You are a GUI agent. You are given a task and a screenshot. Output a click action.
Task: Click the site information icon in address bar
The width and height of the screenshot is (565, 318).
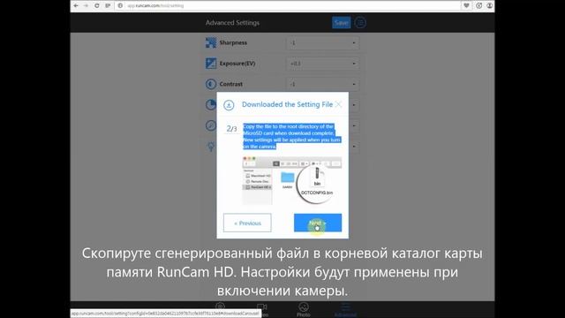(x=120, y=6)
